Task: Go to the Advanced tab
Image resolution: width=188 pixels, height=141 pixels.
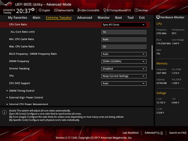Action: pyautogui.click(x=85, y=18)
